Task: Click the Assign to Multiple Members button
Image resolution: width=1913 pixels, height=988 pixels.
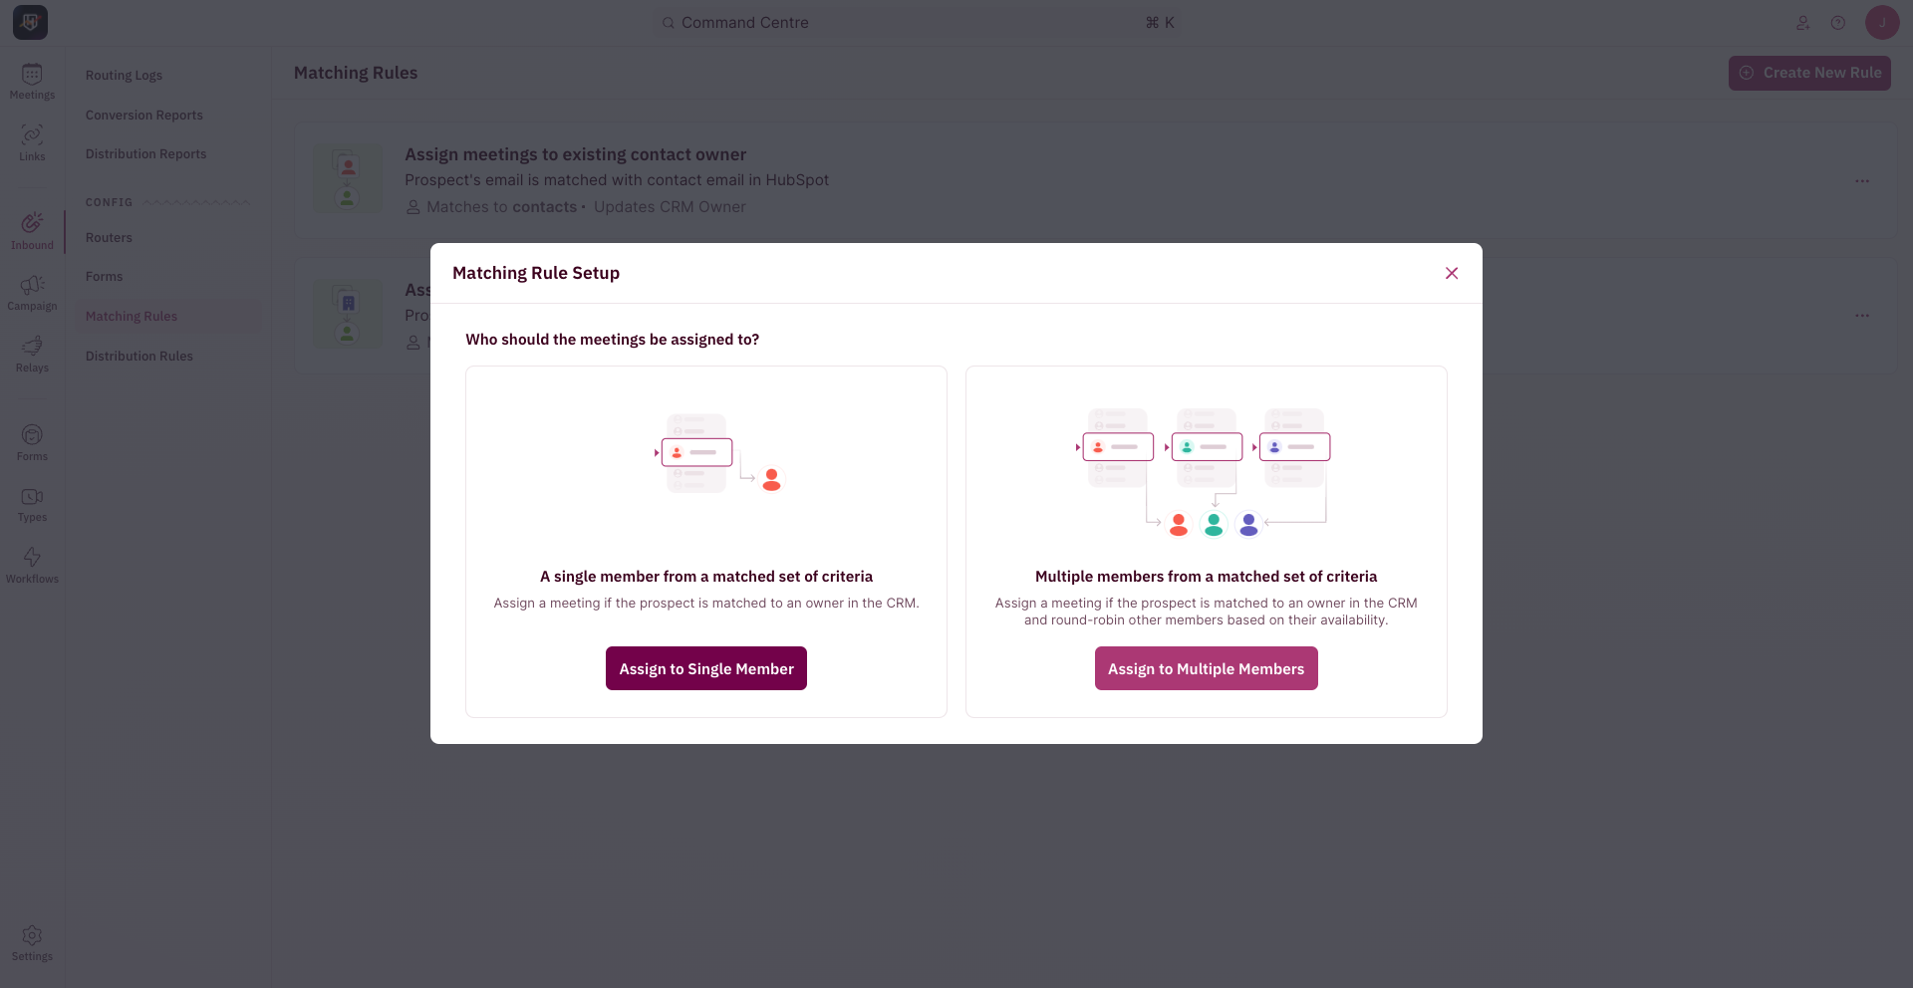Action: pyautogui.click(x=1206, y=668)
